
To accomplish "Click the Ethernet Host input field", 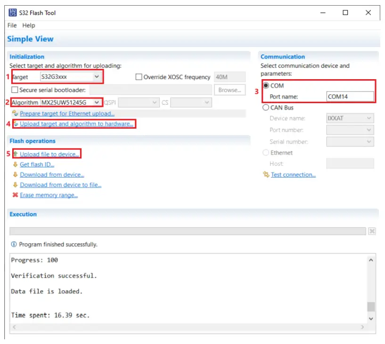I will tap(350, 164).
